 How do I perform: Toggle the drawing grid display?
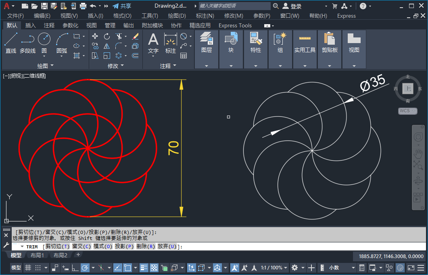28,268
